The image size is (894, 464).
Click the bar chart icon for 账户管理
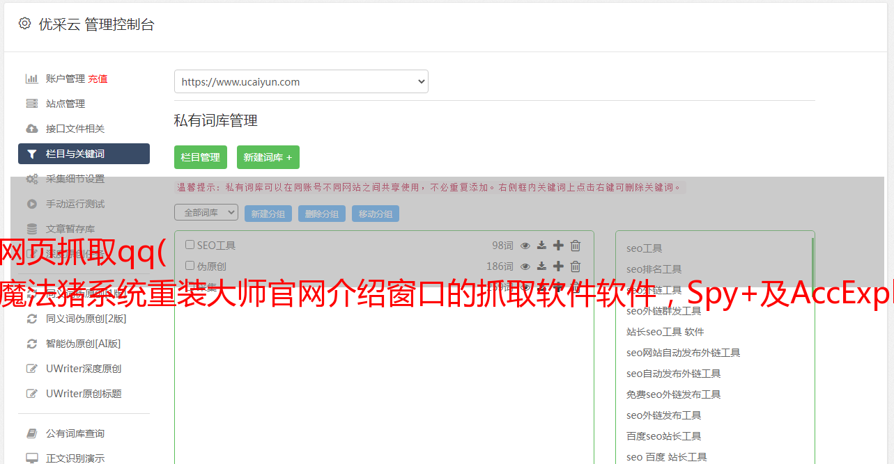click(x=32, y=79)
